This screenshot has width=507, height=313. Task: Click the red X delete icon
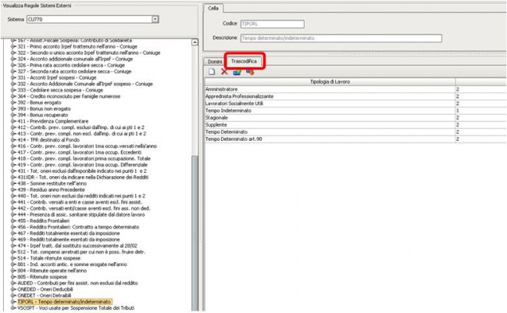click(x=224, y=71)
